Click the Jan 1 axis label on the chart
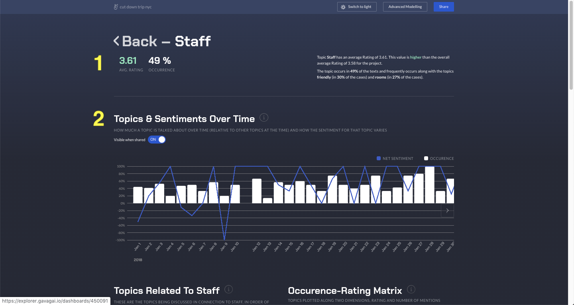Viewport: 574px width, 305px height. click(x=138, y=246)
